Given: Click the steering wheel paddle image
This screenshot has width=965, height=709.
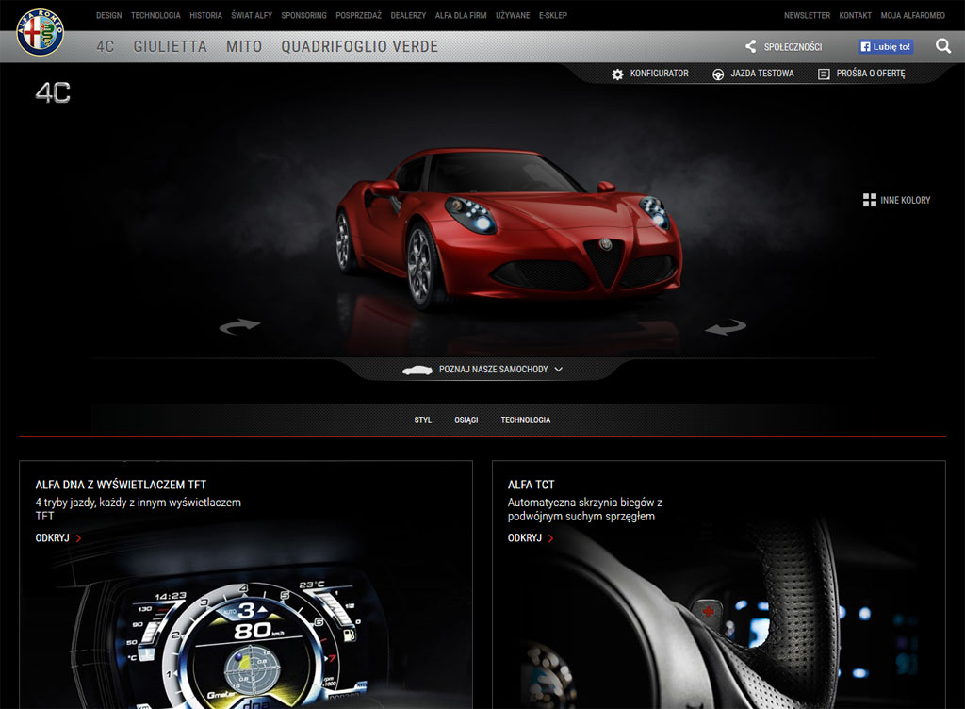Looking at the screenshot, I should click(718, 616).
